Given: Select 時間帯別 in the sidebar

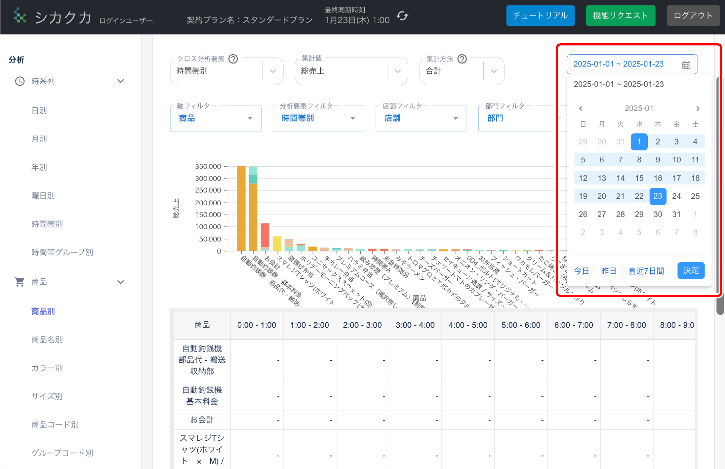Looking at the screenshot, I should pyautogui.click(x=47, y=224).
